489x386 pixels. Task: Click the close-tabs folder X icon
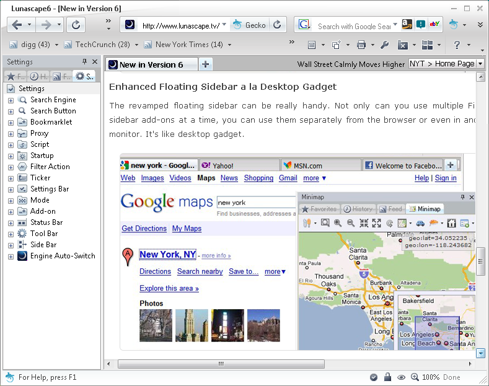pyautogui.click(x=403, y=45)
